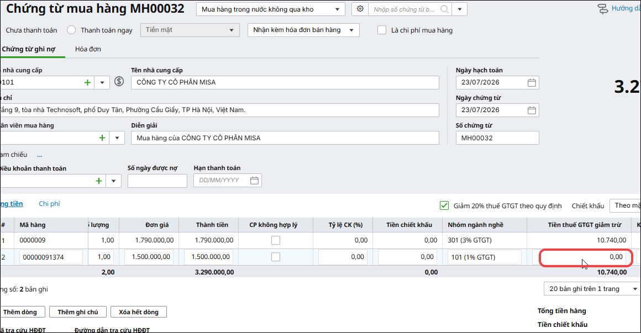Click Xóa hết dòng button
The image size is (641, 333).
[139, 312]
